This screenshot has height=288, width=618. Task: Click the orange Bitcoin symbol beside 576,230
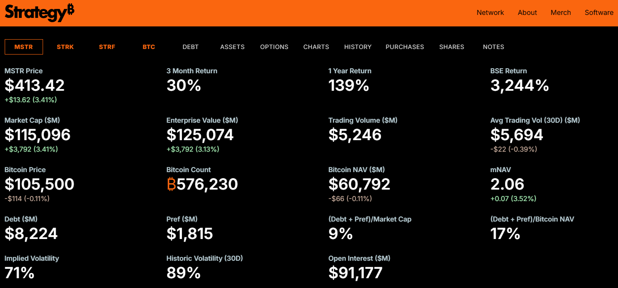click(x=171, y=184)
